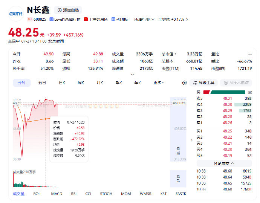The width and height of the screenshot is (260, 203).
Task: Click the 买5 price 48.19
Action: click(x=227, y=156)
